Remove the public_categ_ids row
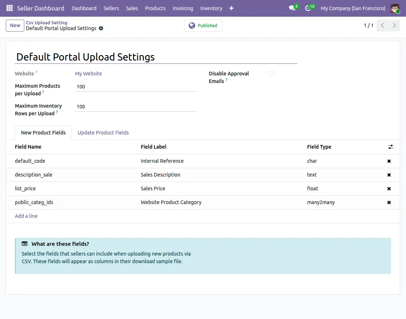 coord(389,202)
